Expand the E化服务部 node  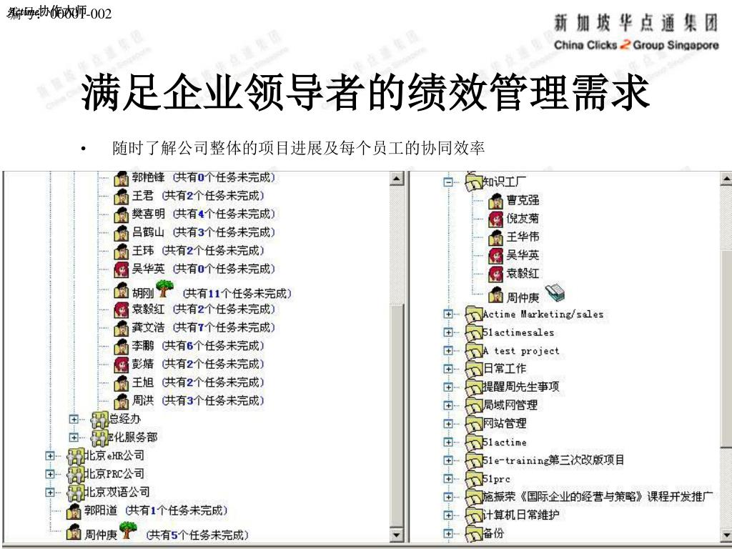tap(74, 437)
